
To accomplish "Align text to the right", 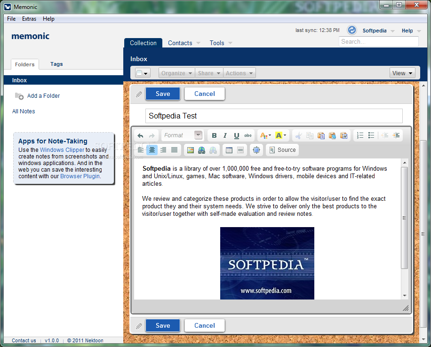I will click(x=163, y=150).
